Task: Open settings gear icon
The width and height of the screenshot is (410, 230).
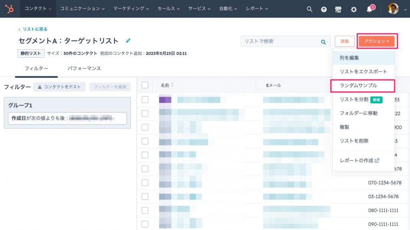Action: [354, 10]
